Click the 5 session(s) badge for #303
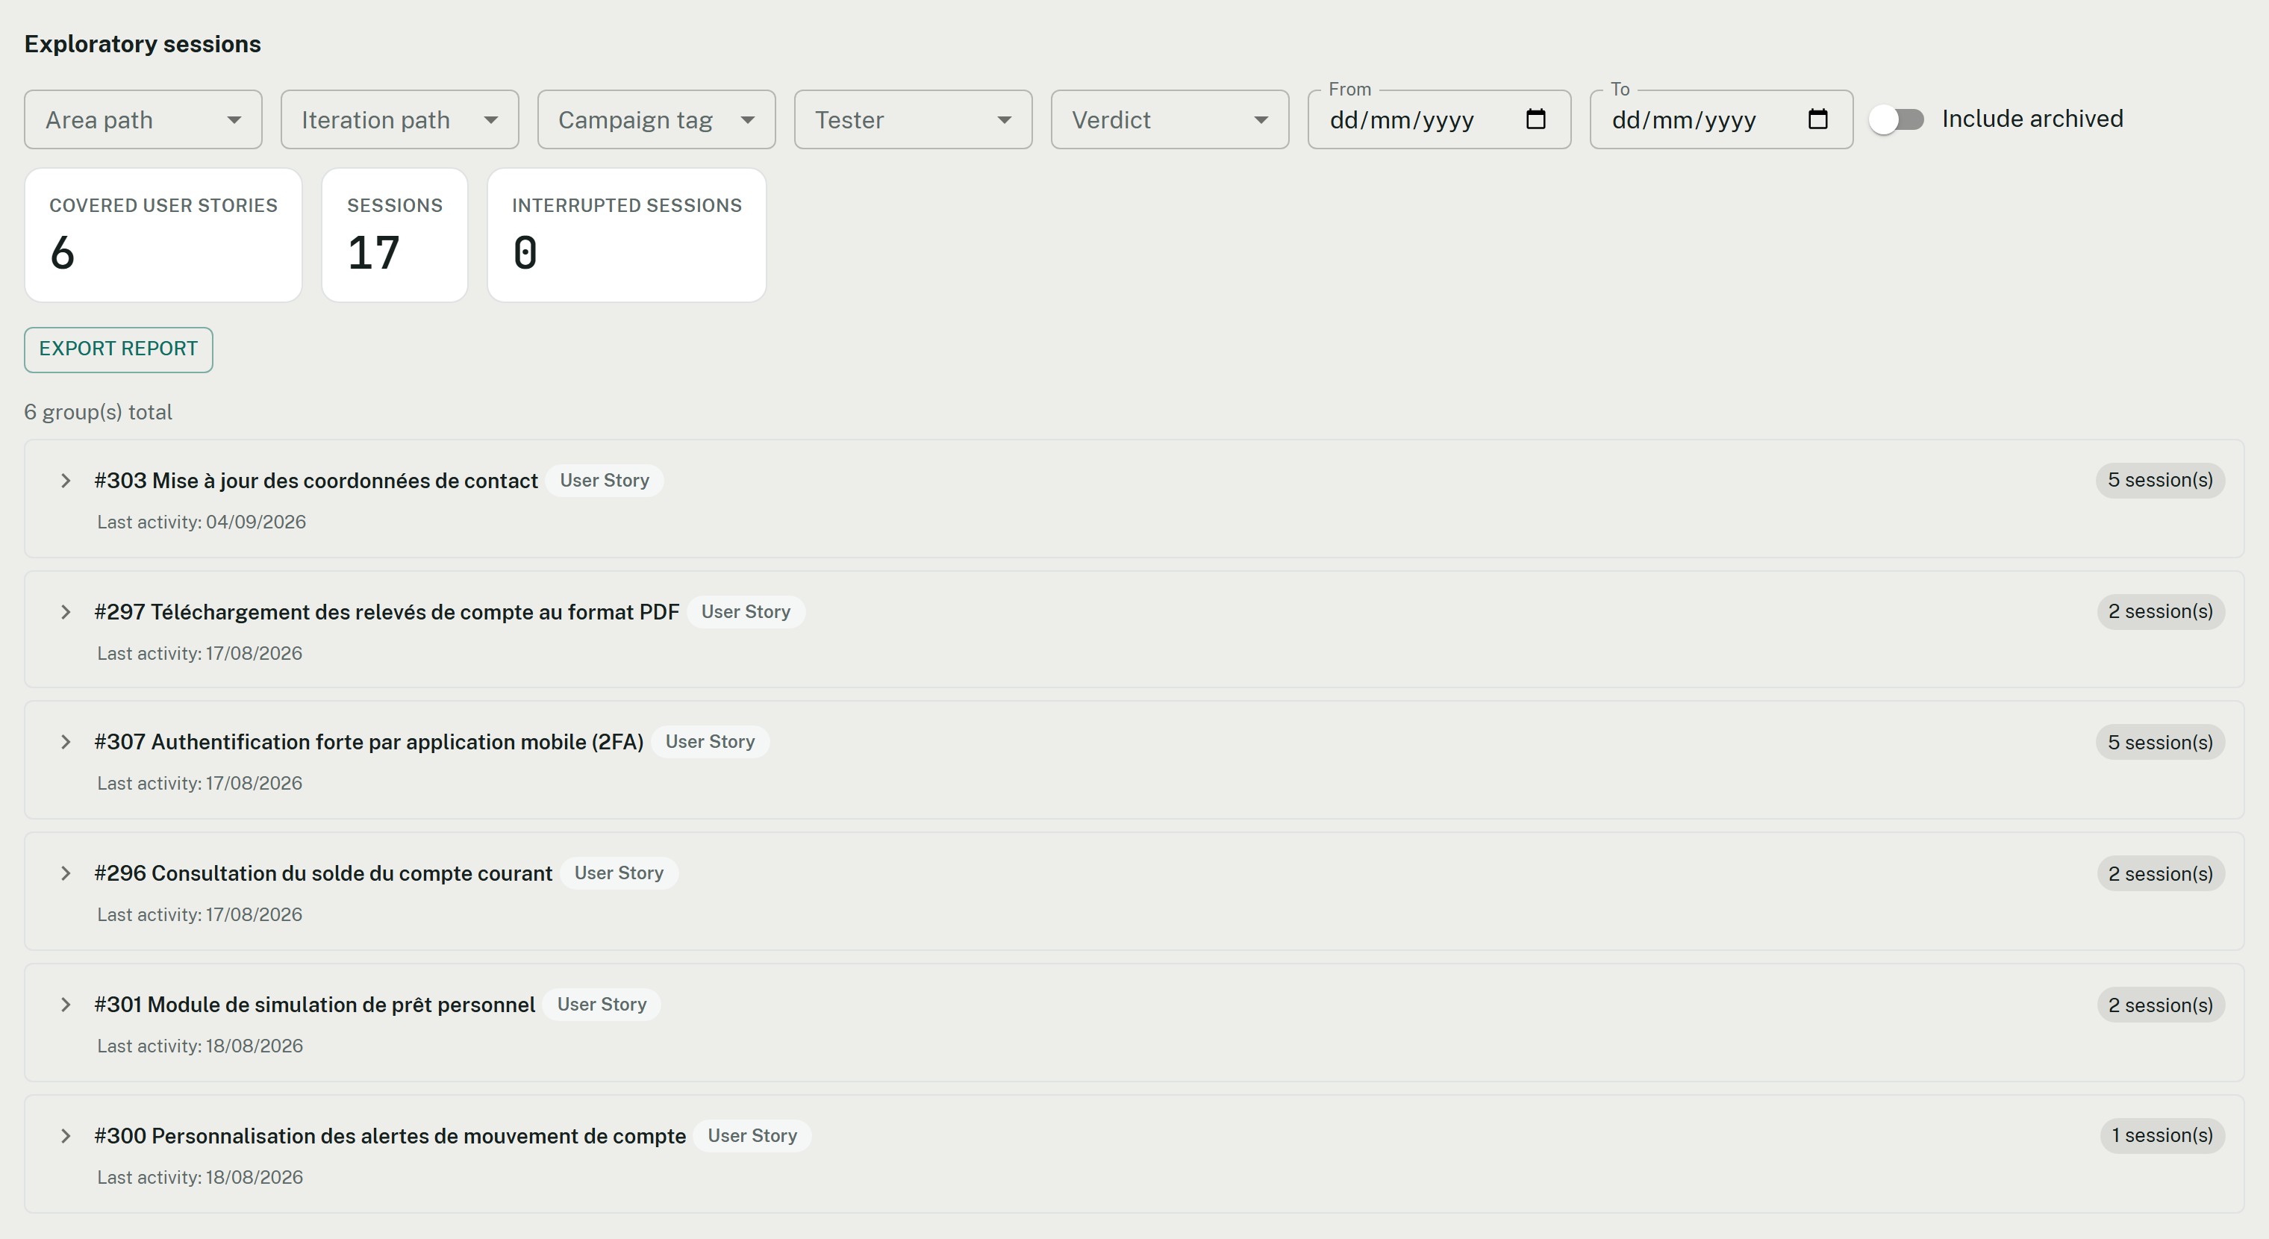 [x=2160, y=481]
